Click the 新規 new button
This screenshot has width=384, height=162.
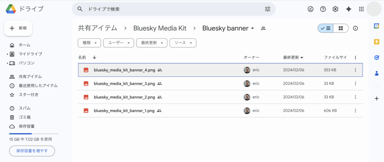point(18,28)
